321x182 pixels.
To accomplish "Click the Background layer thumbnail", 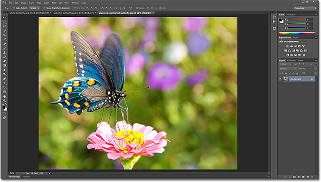I will (286, 79).
